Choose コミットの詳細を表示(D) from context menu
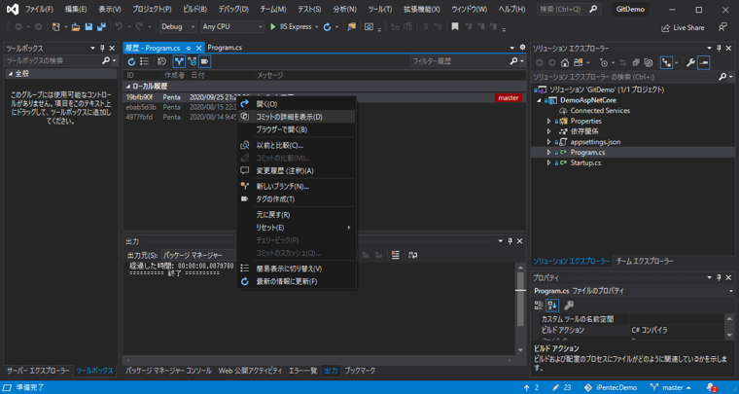This screenshot has height=394, width=739. pyautogui.click(x=289, y=117)
